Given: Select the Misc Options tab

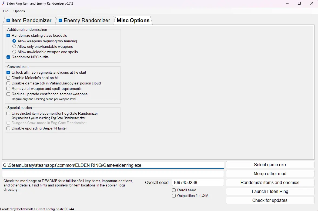Looking at the screenshot, I should 133,21.
